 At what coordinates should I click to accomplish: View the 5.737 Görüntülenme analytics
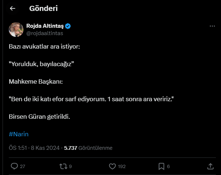88,148
